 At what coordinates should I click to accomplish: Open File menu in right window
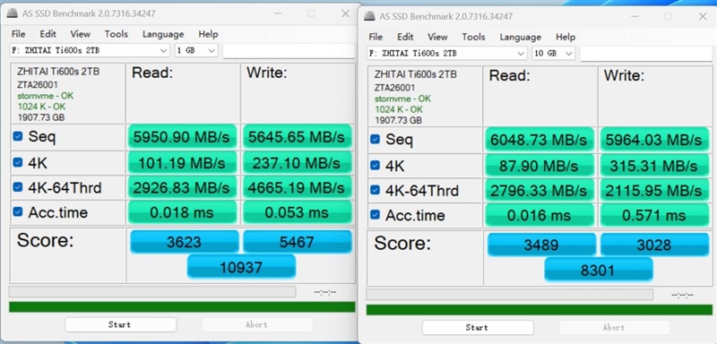click(376, 37)
